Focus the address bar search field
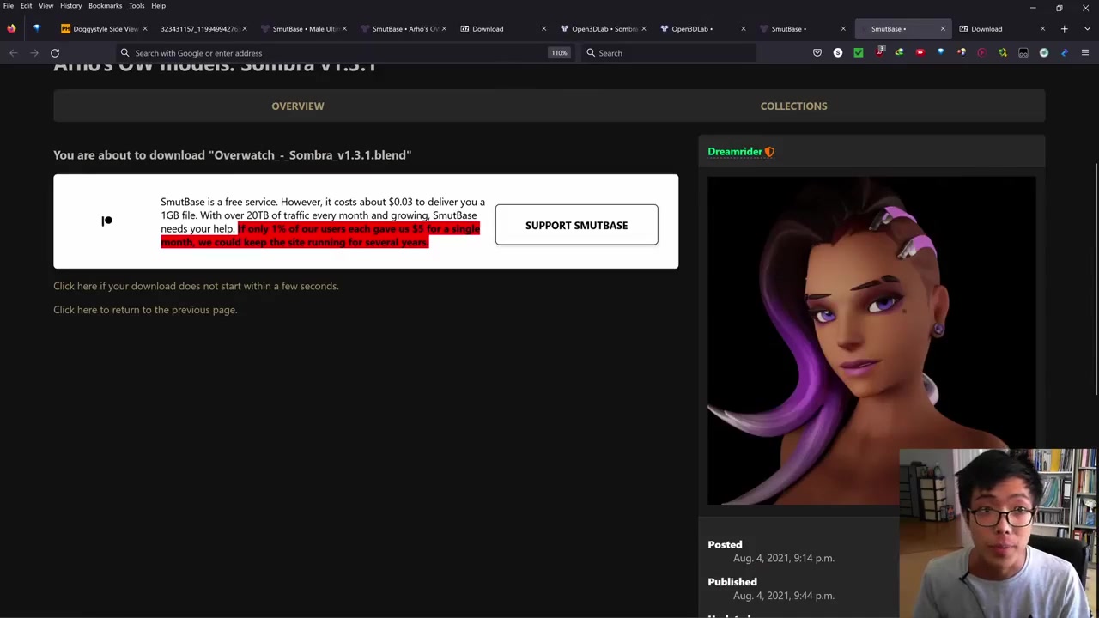 pyautogui.click(x=335, y=53)
